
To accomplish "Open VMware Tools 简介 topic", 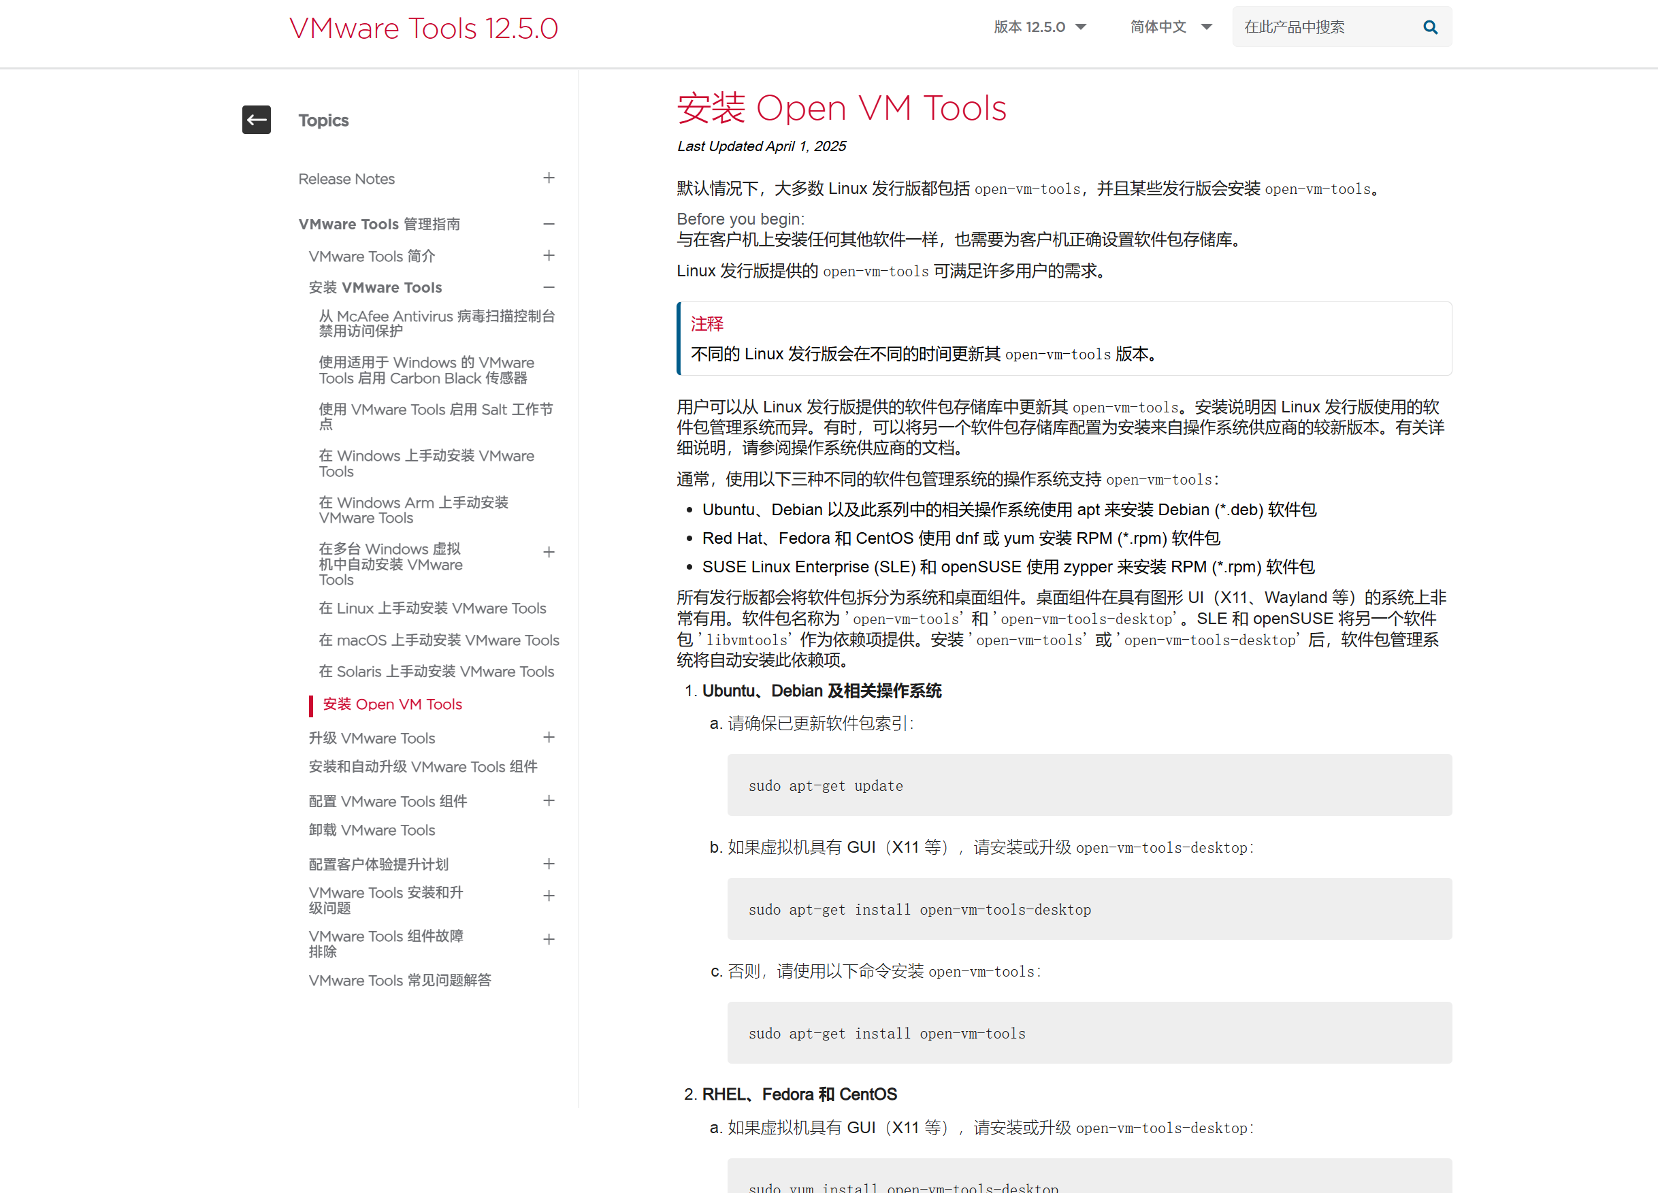I will pos(372,257).
